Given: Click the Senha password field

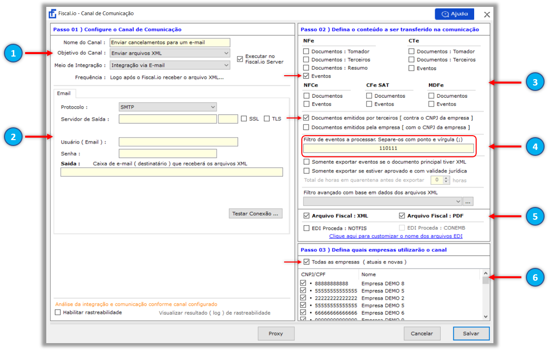Looking at the screenshot, I should point(168,153).
